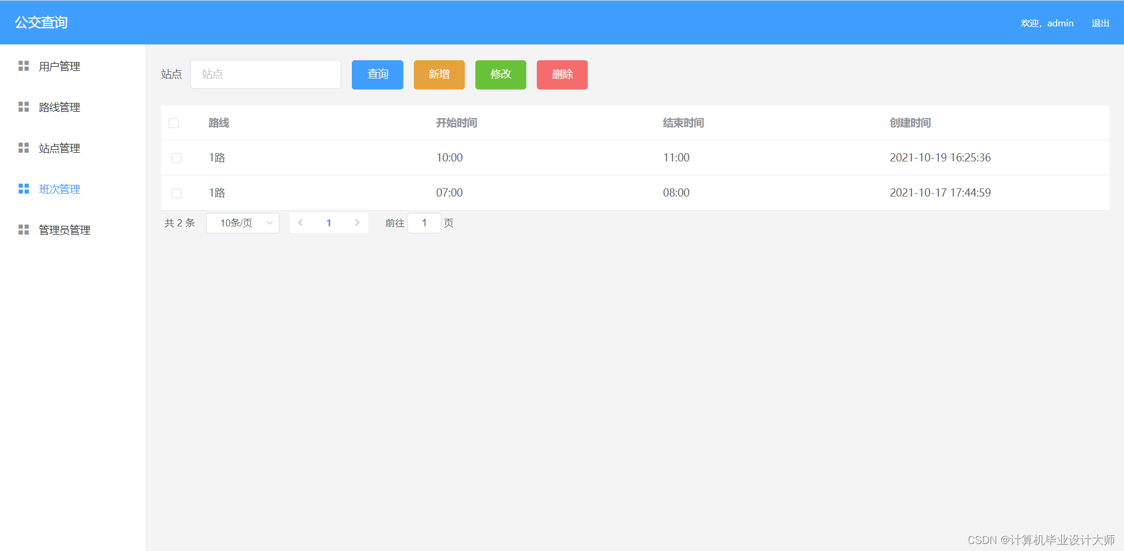Check the row with start time 10:00
This screenshot has width=1124, height=551.
[176, 158]
